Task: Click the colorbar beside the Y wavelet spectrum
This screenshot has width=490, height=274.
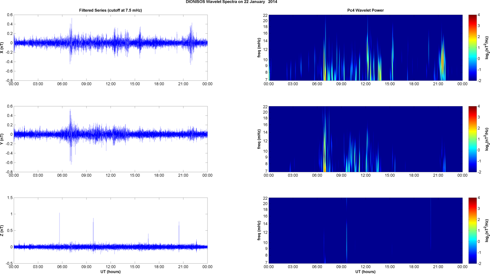Action: [472, 139]
